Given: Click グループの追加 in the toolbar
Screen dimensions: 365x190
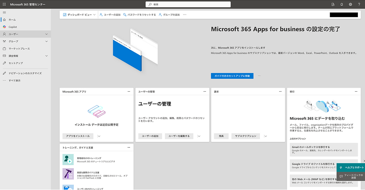Looking at the screenshot, I should [169, 14].
